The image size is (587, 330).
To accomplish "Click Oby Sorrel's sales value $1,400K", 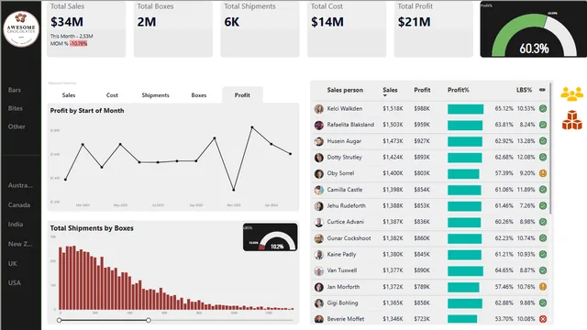I will coord(393,173).
